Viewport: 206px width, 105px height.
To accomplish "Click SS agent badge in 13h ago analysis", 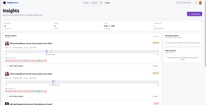I will [x=30, y=61].
